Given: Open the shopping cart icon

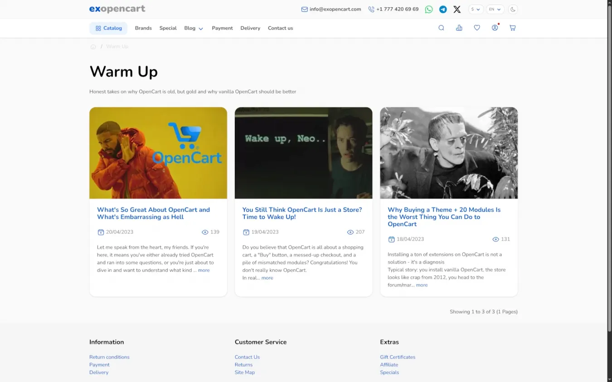Looking at the screenshot, I should point(512,28).
